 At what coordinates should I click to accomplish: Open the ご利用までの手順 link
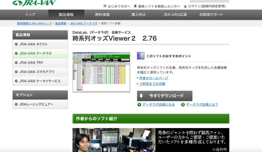(152, 84)
